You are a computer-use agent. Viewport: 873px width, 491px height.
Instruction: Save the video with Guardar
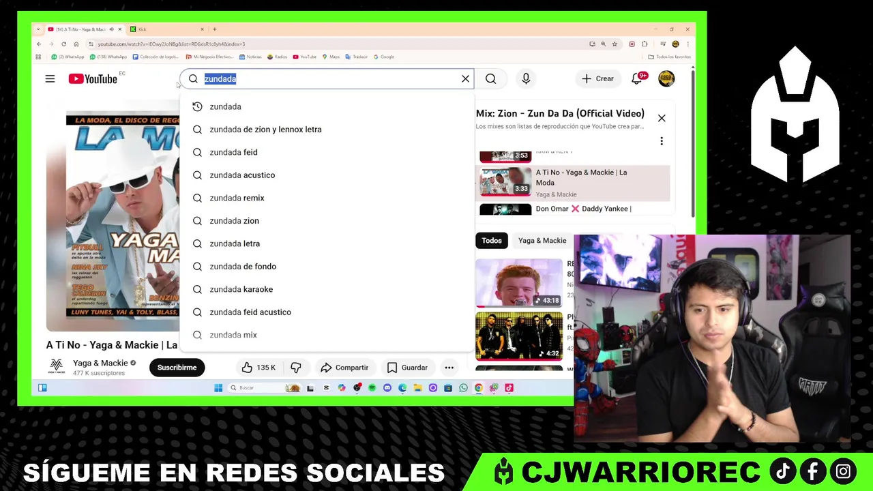(407, 368)
